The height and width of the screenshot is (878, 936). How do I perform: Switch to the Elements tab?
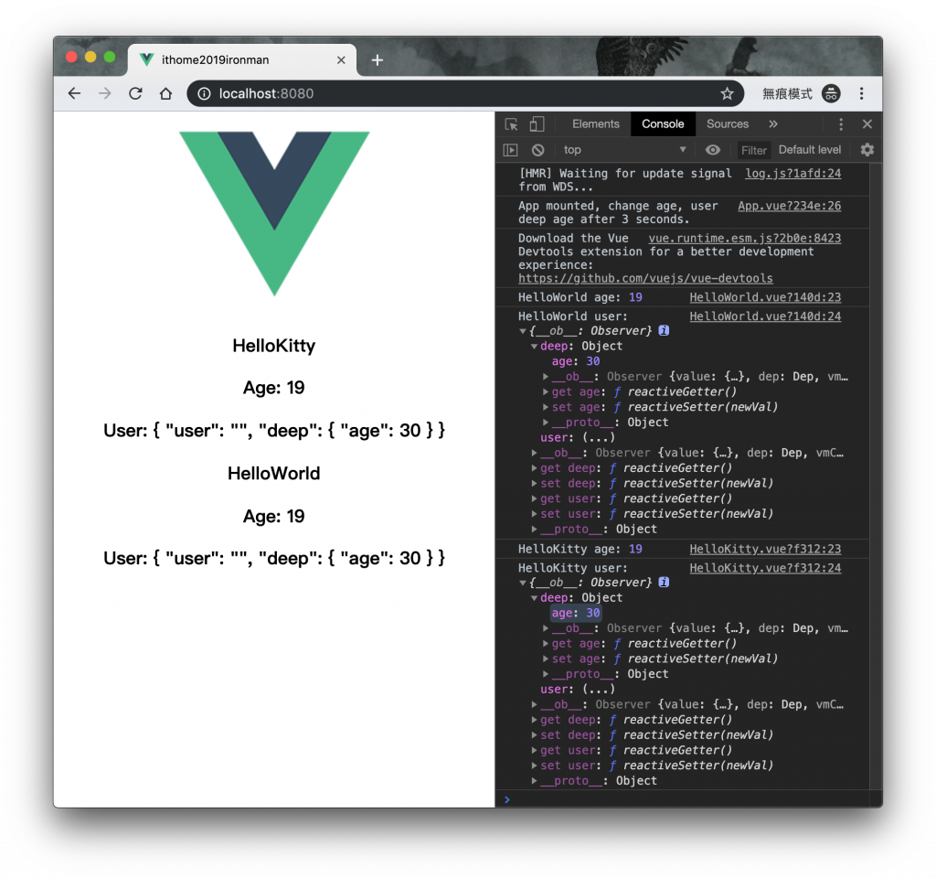point(595,124)
